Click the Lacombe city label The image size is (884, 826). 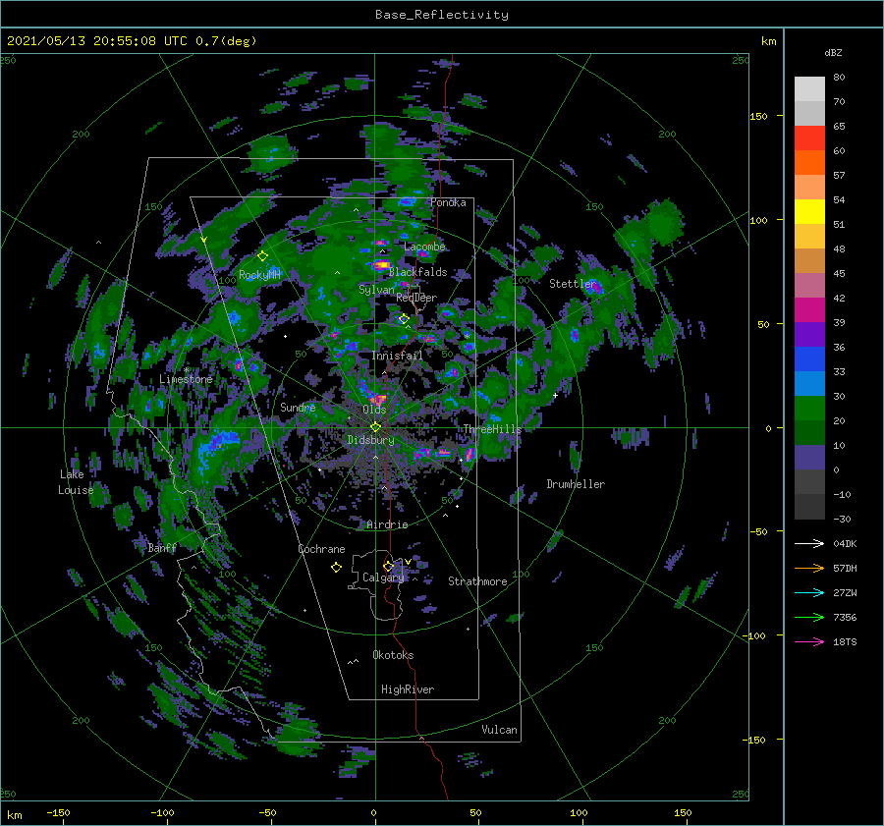424,247
